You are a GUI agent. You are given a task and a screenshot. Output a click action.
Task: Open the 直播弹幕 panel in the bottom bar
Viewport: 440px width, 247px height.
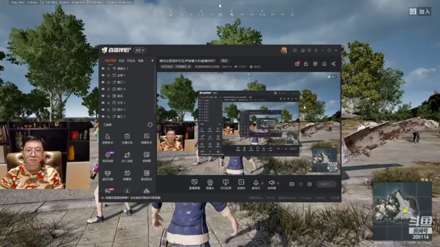click(x=195, y=184)
